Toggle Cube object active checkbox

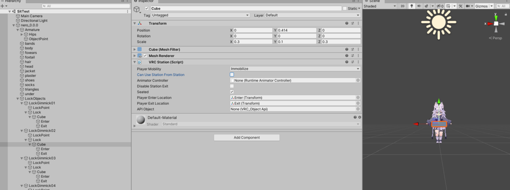147,8
